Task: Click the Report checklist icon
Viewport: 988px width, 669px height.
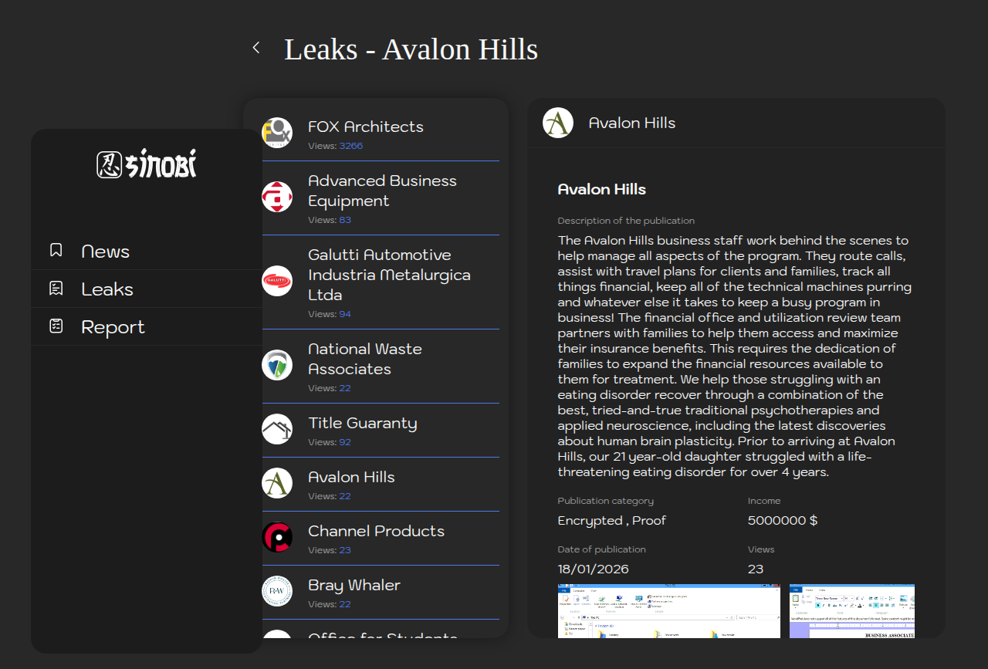Action: [56, 326]
